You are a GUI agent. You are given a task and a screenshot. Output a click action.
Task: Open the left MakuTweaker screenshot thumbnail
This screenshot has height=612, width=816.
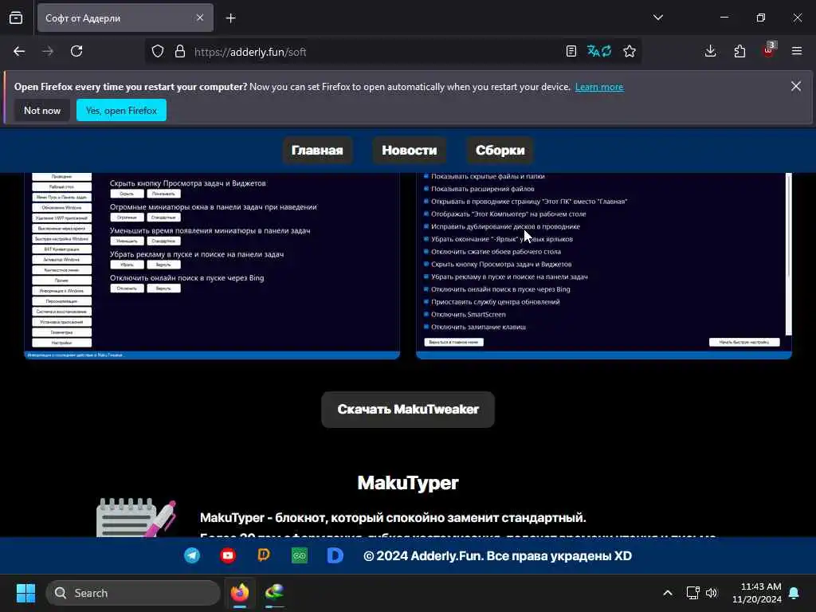(x=212, y=265)
